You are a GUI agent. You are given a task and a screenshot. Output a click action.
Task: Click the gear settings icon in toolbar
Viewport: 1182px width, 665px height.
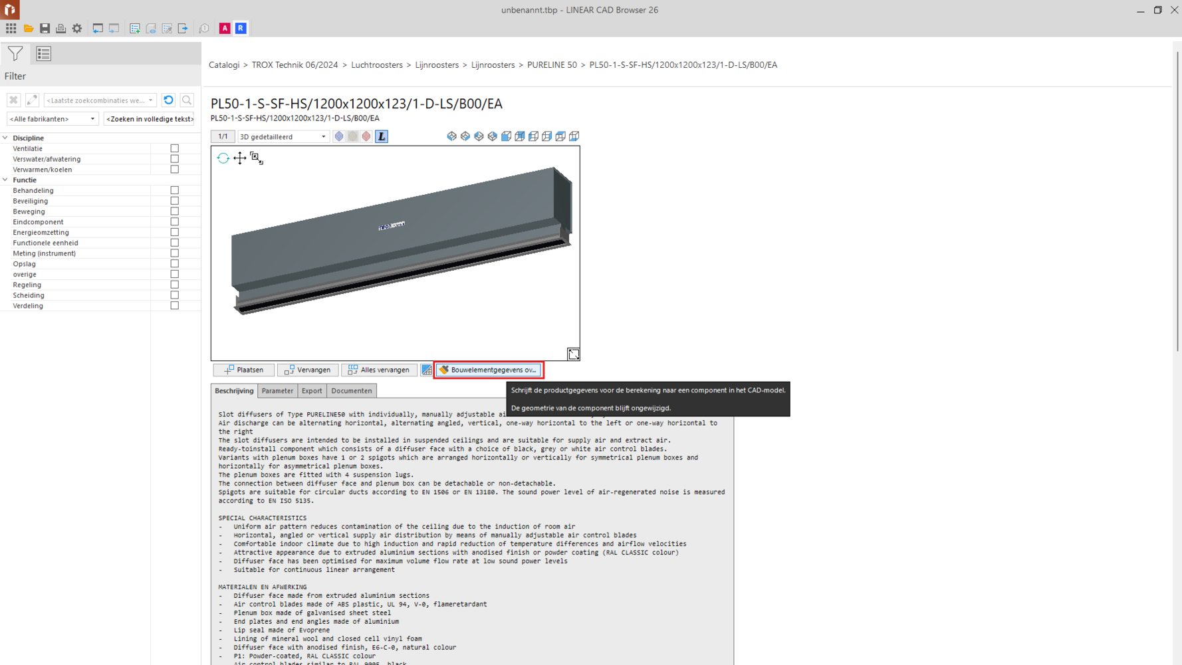[77, 29]
